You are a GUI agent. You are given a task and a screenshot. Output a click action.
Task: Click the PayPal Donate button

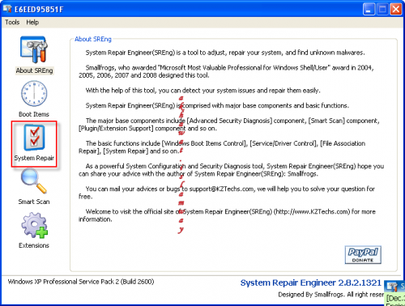click(363, 255)
